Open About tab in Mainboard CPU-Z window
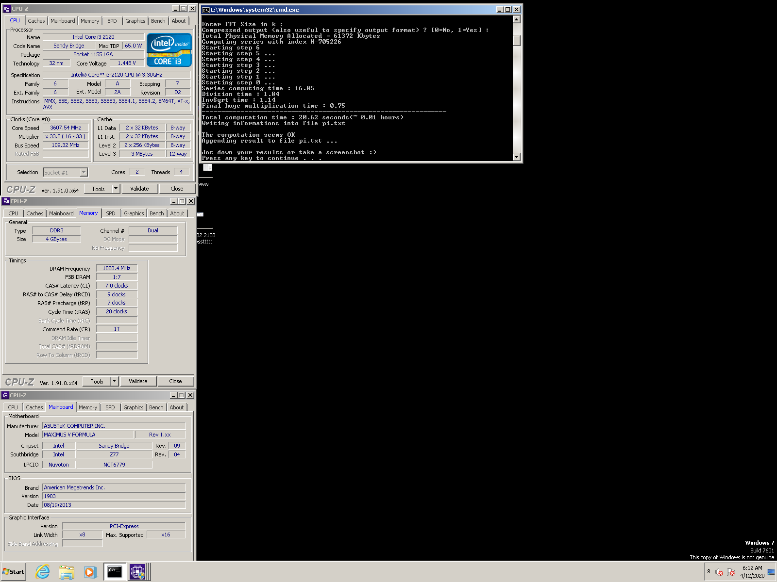The image size is (777, 582). pyautogui.click(x=177, y=407)
